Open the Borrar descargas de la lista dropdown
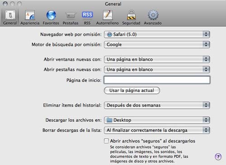The height and width of the screenshot is (165, 226). click(157, 130)
